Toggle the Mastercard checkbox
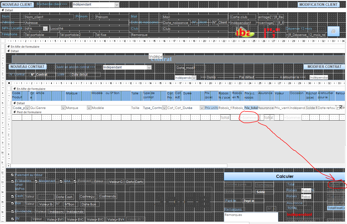This screenshot has height=224, width=347. click(36, 181)
